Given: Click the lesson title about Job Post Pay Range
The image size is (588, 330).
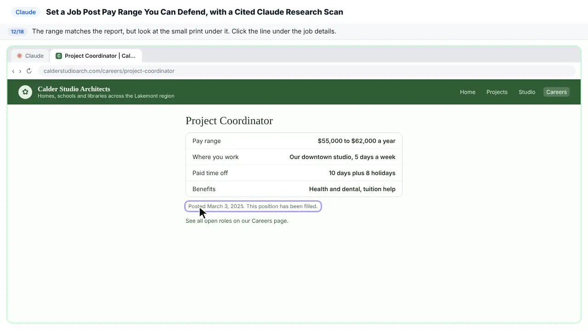Looking at the screenshot, I should [194, 12].
